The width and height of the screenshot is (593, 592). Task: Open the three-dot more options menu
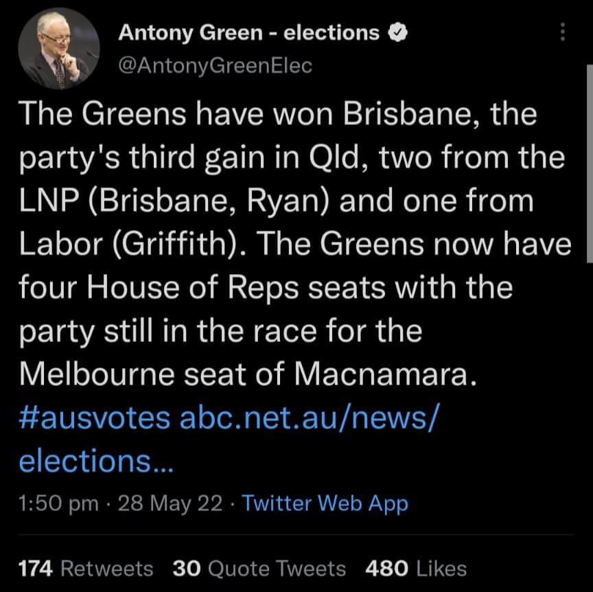click(563, 32)
